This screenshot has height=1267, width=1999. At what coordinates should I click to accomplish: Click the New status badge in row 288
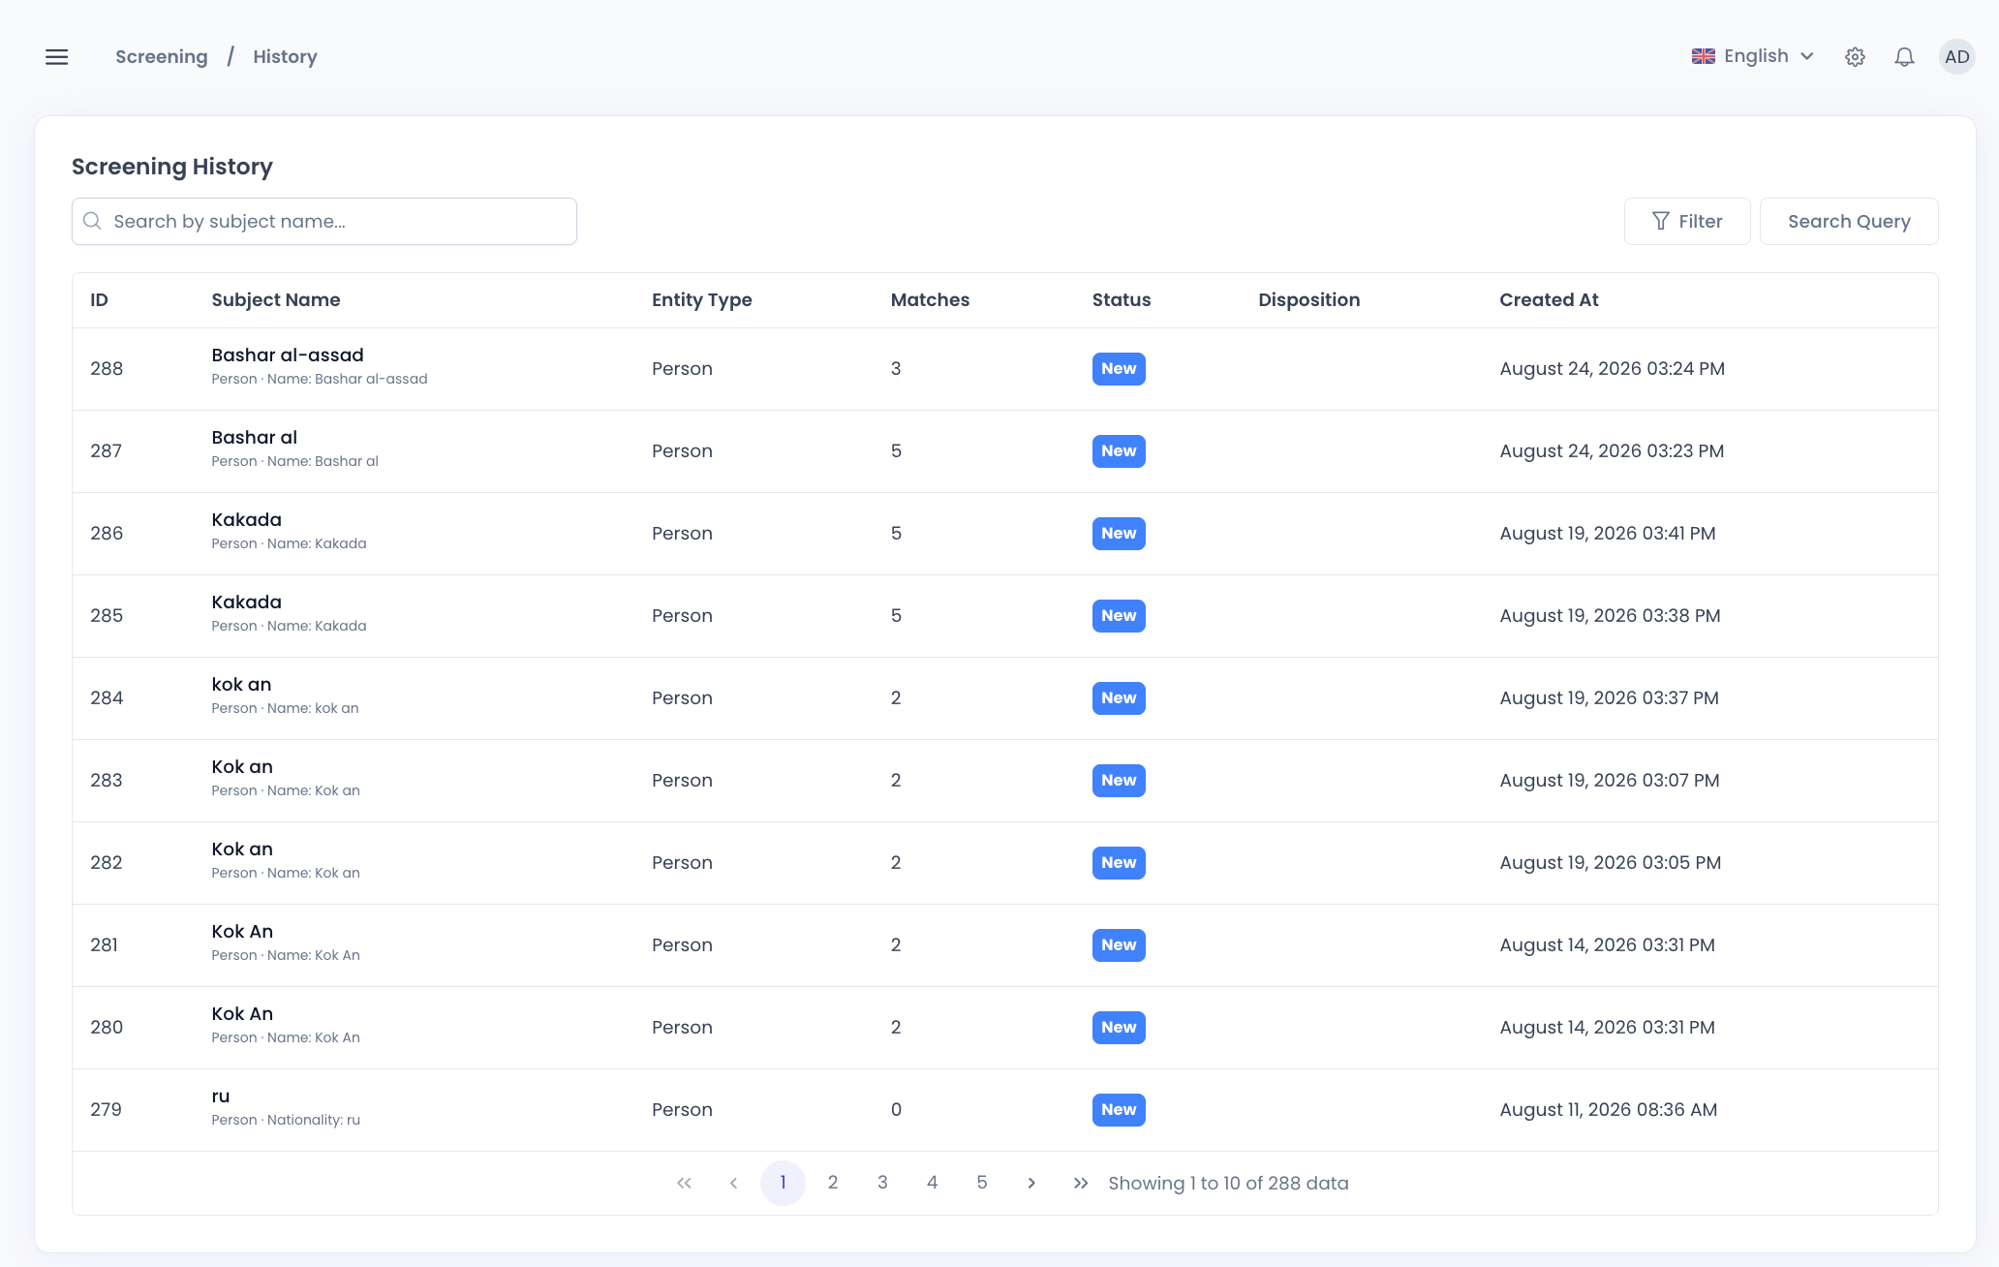coord(1119,368)
